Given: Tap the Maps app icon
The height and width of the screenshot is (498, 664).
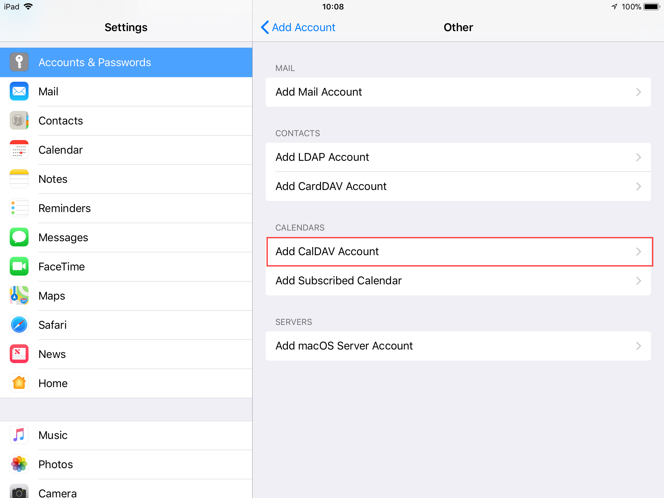Looking at the screenshot, I should [19, 296].
